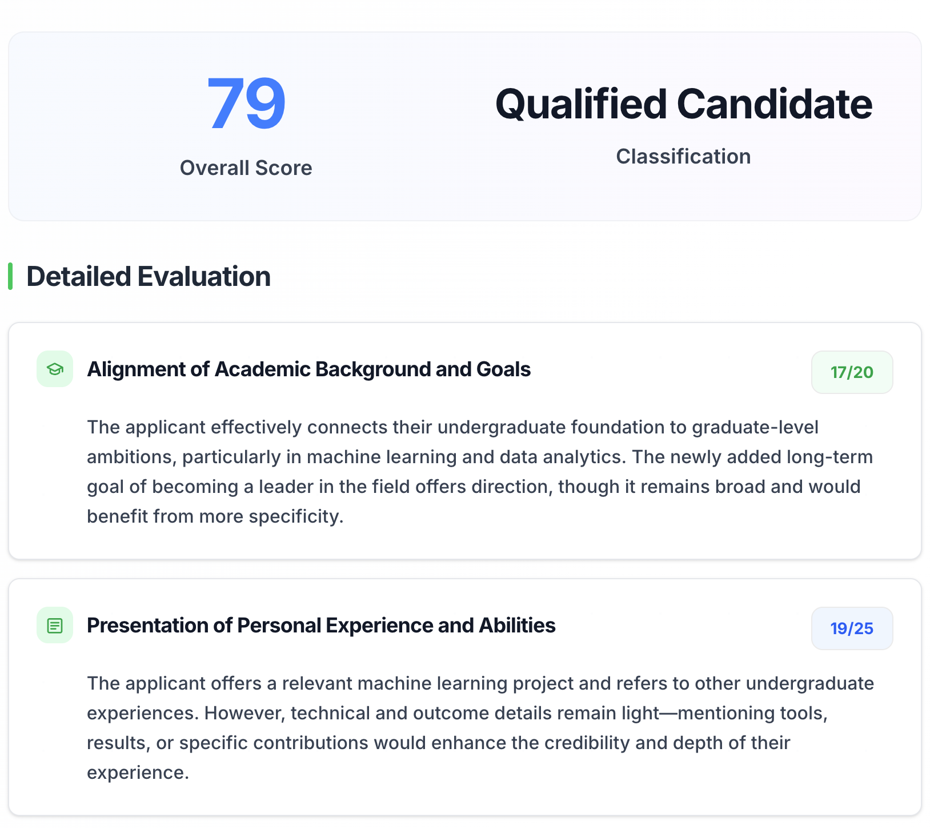Click the graduation cap icon

(55, 369)
